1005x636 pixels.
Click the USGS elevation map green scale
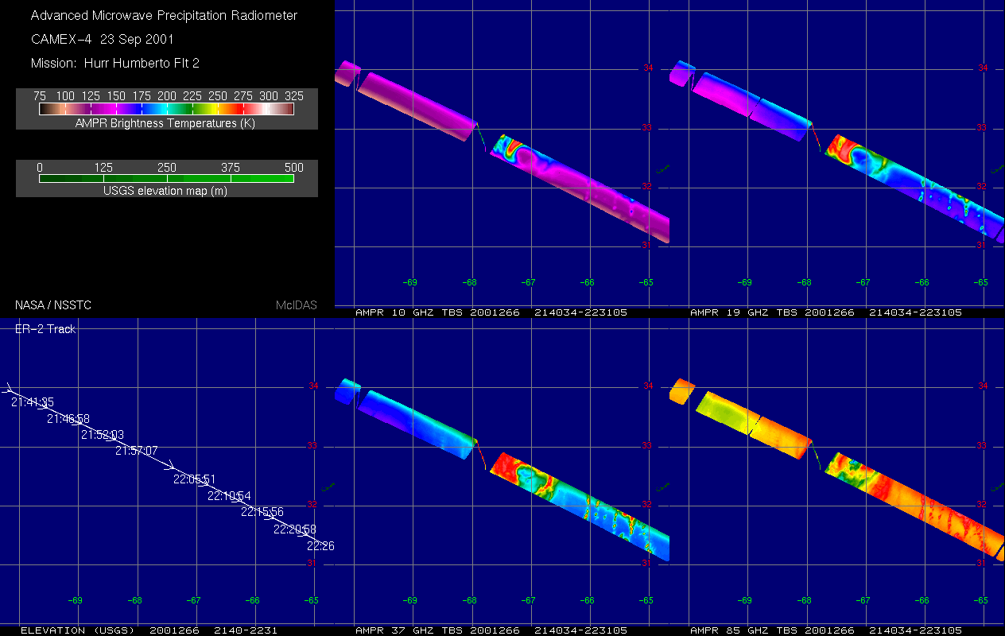pos(166,179)
